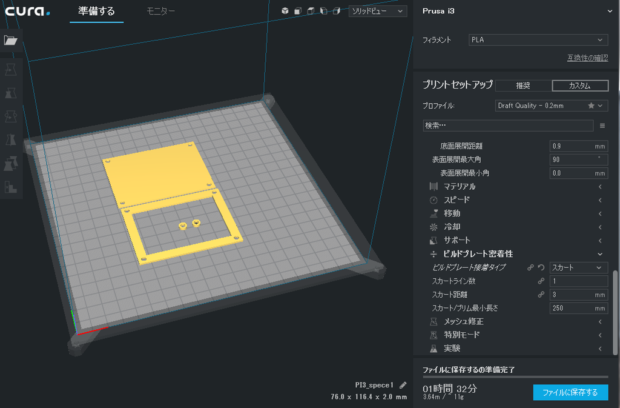This screenshot has width=620, height=408.
Task: Edit the 表面展開最大角 value field
Action: tap(579, 159)
